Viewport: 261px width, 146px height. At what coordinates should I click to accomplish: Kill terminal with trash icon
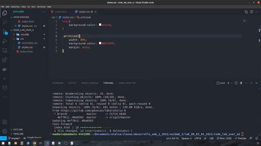[241, 83]
